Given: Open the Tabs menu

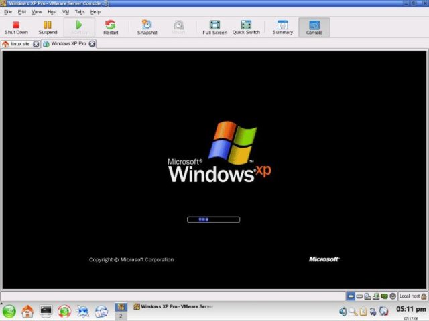Looking at the screenshot, I should click(80, 12).
